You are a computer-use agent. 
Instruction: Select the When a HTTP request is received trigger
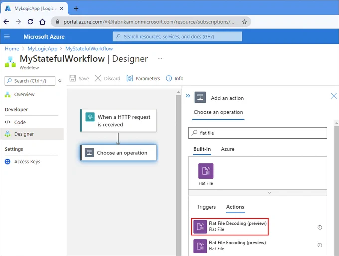click(118, 121)
